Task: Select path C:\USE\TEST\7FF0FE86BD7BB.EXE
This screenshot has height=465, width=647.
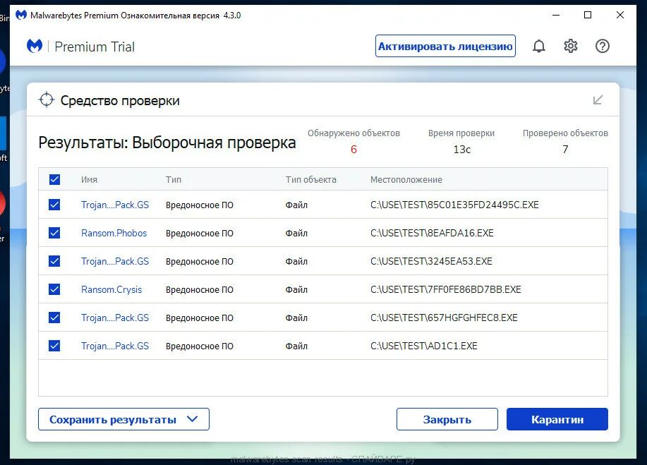Action: [446, 289]
